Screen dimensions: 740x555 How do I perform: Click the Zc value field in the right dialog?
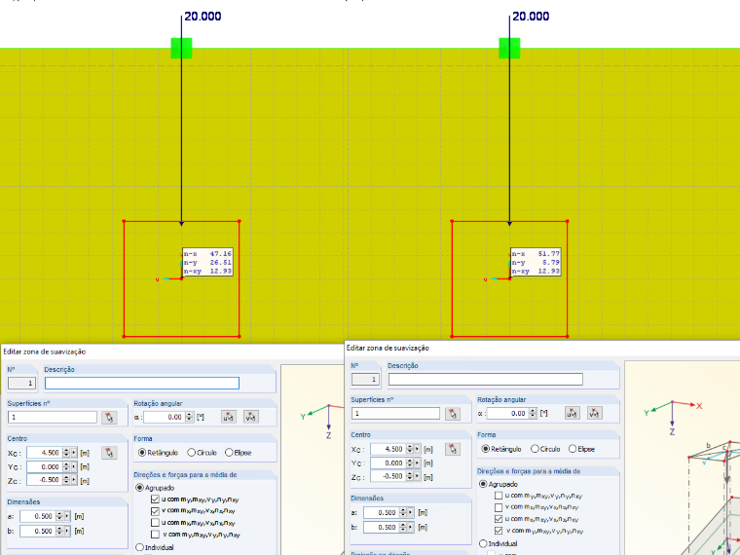pyautogui.click(x=388, y=476)
